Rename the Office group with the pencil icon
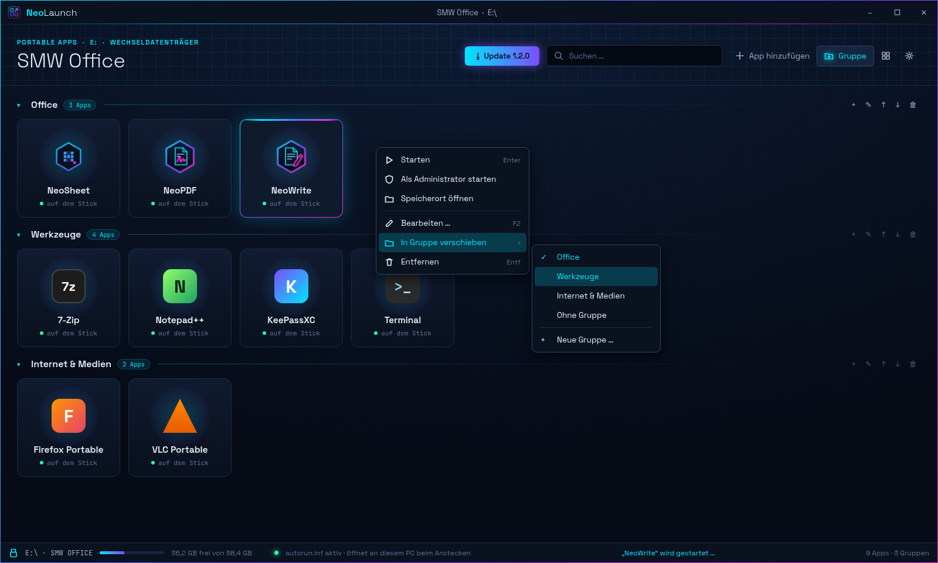The height and width of the screenshot is (563, 938). point(868,105)
